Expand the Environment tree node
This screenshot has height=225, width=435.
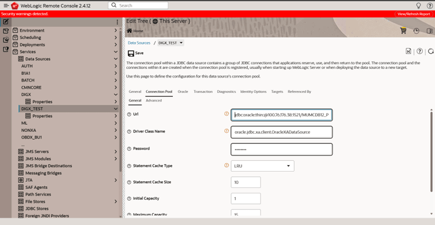click(116, 30)
